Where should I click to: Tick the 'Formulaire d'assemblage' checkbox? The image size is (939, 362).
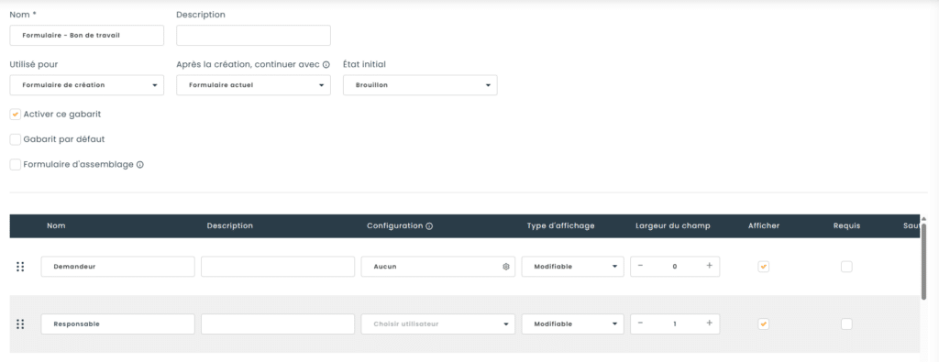point(16,165)
